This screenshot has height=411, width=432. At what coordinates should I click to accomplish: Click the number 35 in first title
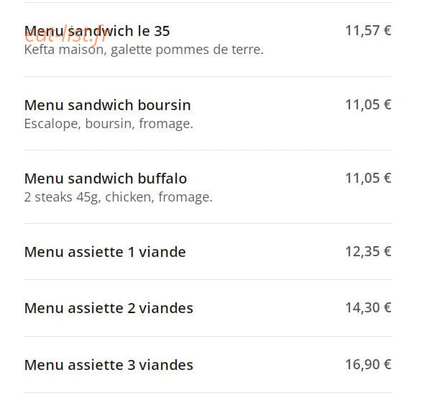coord(162,31)
